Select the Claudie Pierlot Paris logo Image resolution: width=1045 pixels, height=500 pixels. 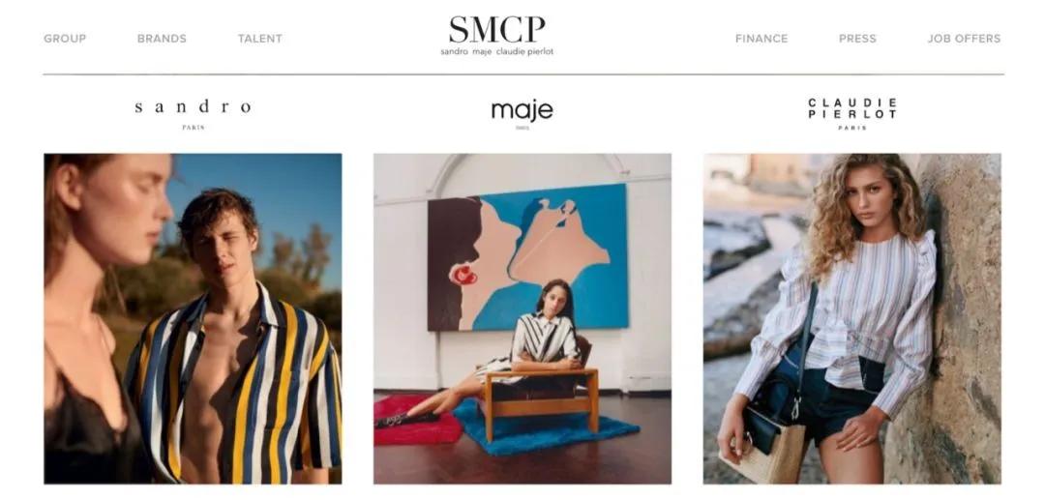851,113
